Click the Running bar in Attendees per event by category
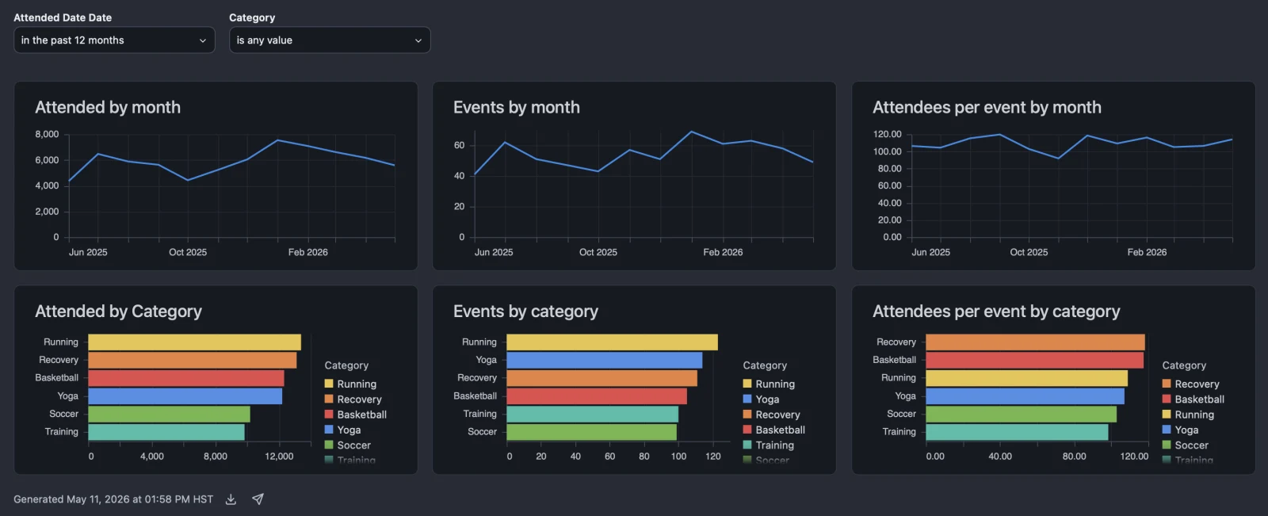The height and width of the screenshot is (516, 1268). pyautogui.click(x=1027, y=378)
